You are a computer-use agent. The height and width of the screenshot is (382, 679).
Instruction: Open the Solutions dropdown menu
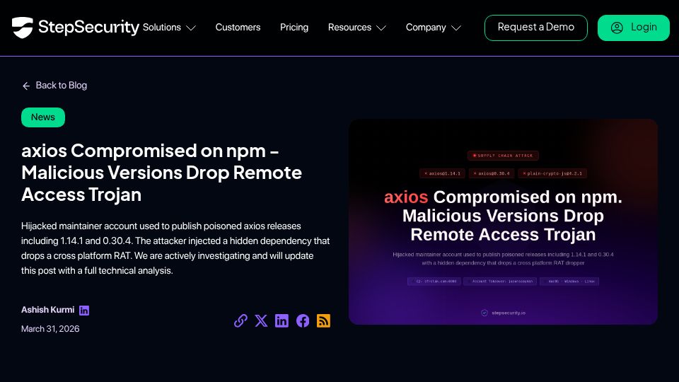(x=169, y=28)
